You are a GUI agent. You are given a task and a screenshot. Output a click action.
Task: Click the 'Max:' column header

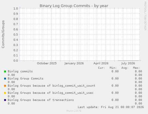click(x=136, y=68)
